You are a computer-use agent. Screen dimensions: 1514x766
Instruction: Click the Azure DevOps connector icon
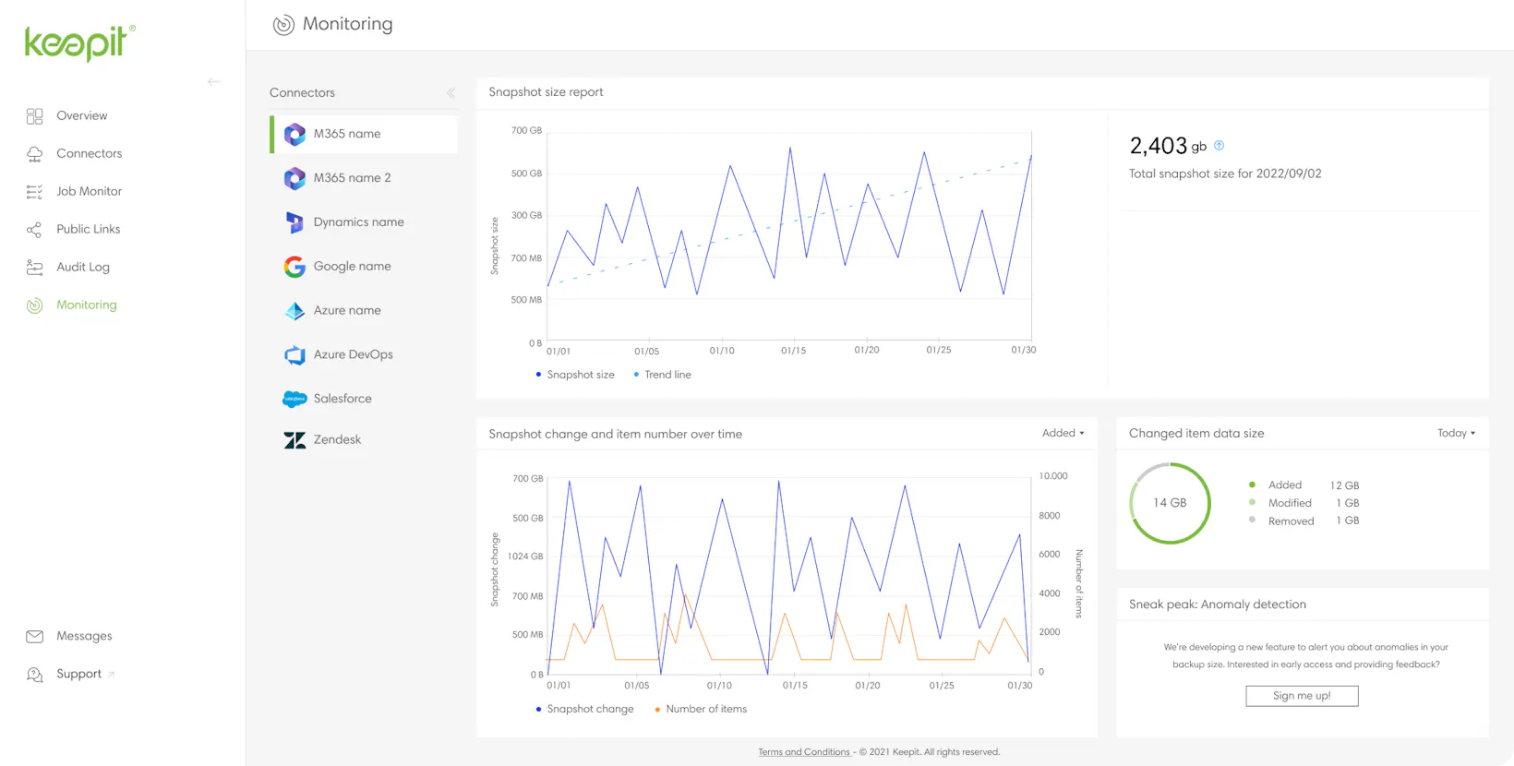tap(294, 355)
